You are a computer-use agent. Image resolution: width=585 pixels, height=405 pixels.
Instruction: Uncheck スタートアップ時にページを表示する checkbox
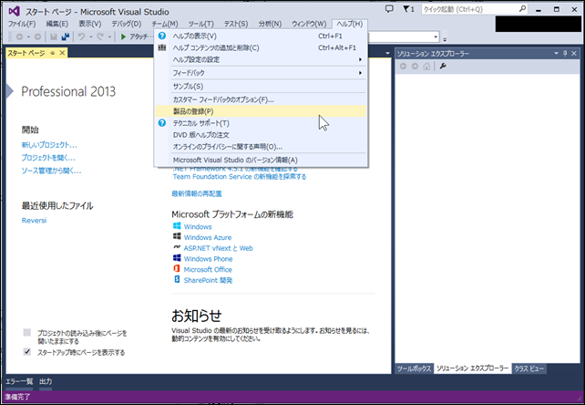pyautogui.click(x=27, y=351)
